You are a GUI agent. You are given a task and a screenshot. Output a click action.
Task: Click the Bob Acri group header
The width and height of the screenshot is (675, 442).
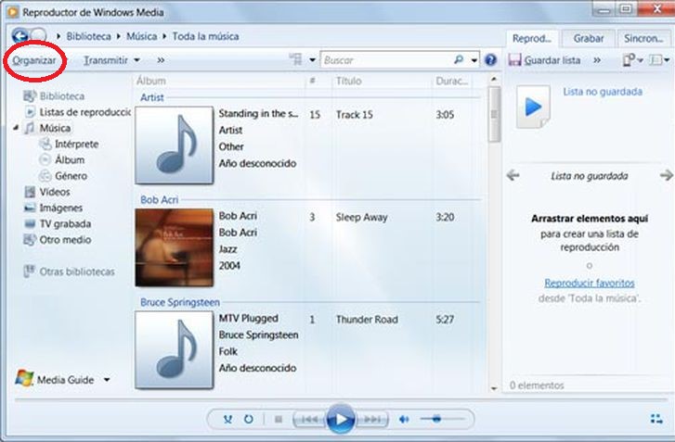160,200
